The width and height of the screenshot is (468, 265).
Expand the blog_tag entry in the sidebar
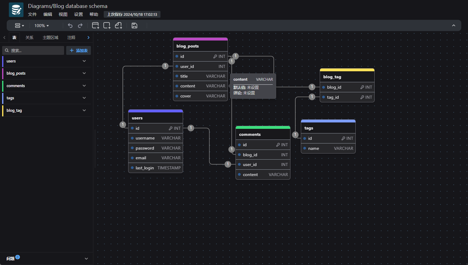pos(84,110)
